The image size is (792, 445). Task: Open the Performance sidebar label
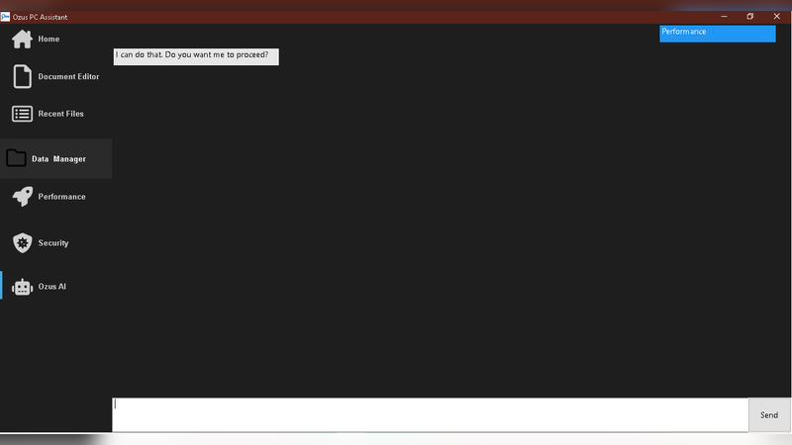(61, 197)
